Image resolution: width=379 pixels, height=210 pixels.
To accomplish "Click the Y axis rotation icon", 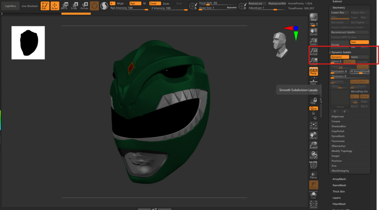I will pos(313,113).
